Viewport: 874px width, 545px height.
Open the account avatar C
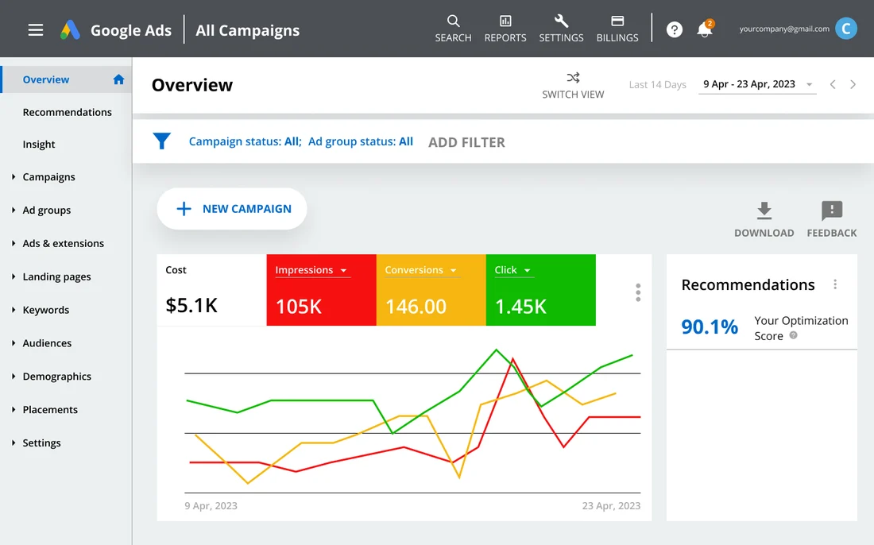[x=845, y=29]
